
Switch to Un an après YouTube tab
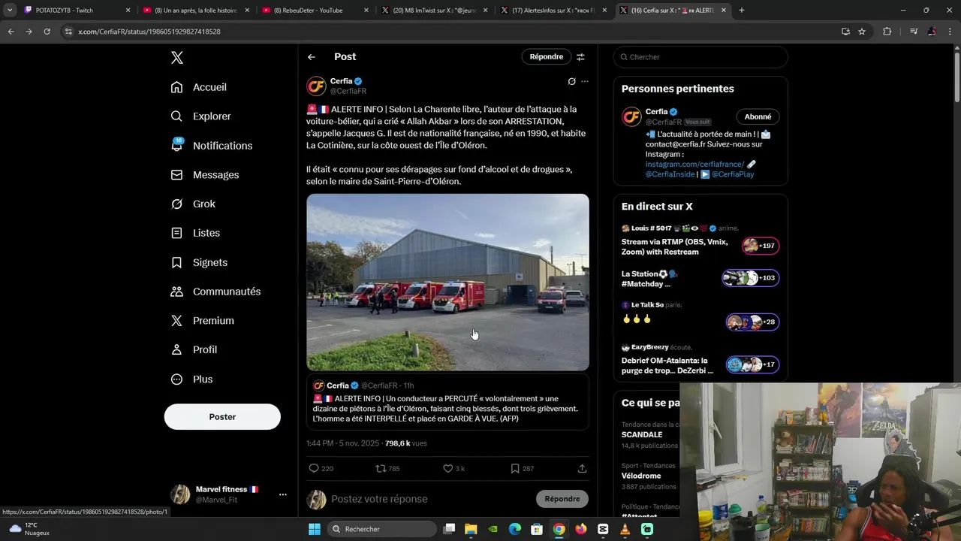(195, 11)
